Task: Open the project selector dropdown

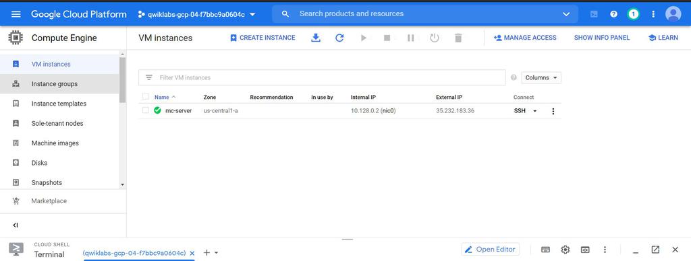Action: pos(196,14)
